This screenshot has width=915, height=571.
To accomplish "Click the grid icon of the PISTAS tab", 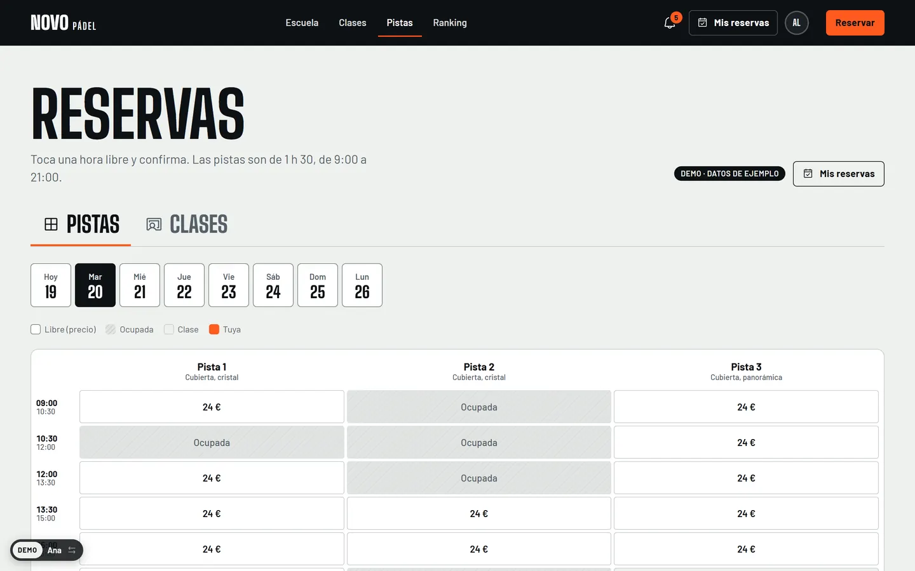I will [51, 224].
